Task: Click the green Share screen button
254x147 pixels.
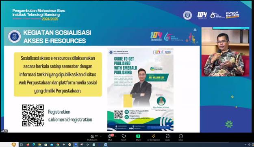Action: coord(138,137)
